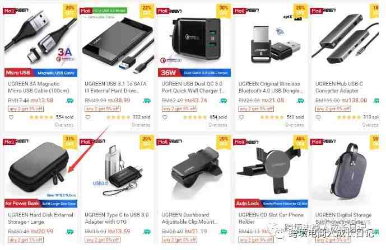The image size is (386, 250).
Task: Click the five-star rating on the 554 sold cable listing
Action: pos(41,117)
